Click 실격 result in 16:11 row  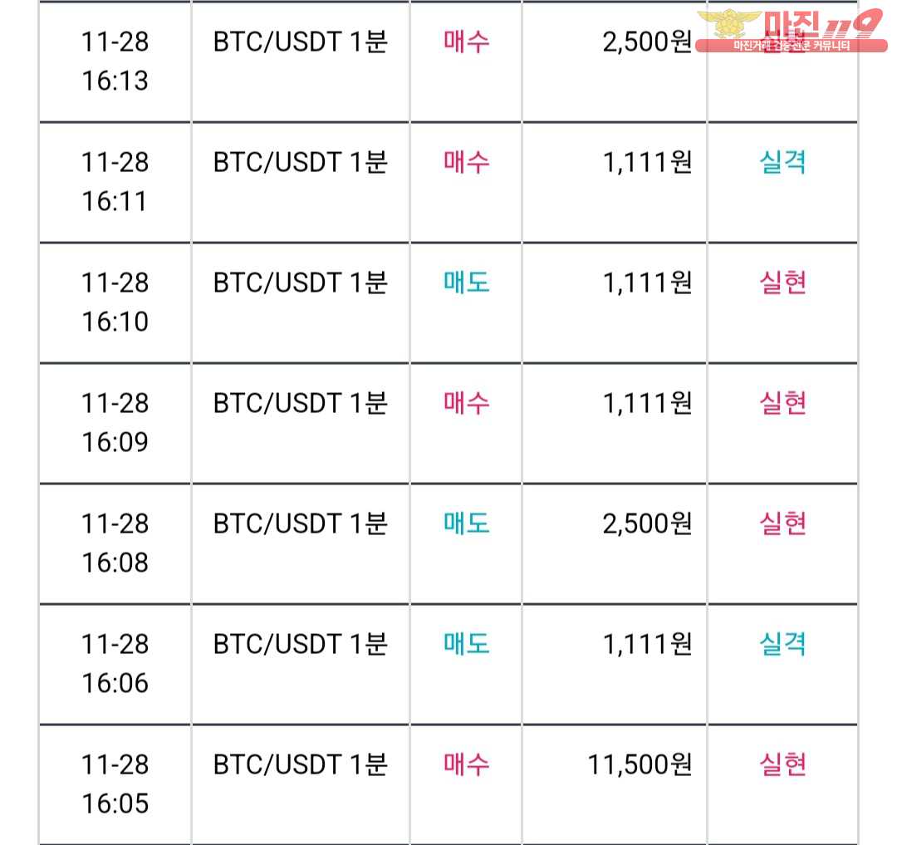tap(782, 163)
